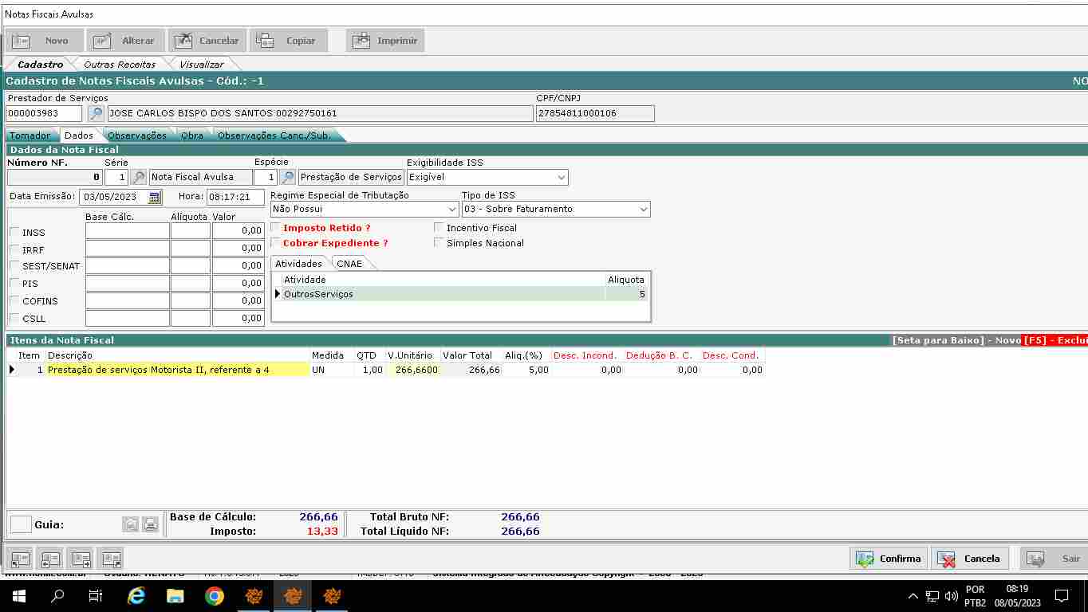Open the Regime Especial de Tributação dropdown
This screenshot has width=1088, height=612.
(452, 209)
